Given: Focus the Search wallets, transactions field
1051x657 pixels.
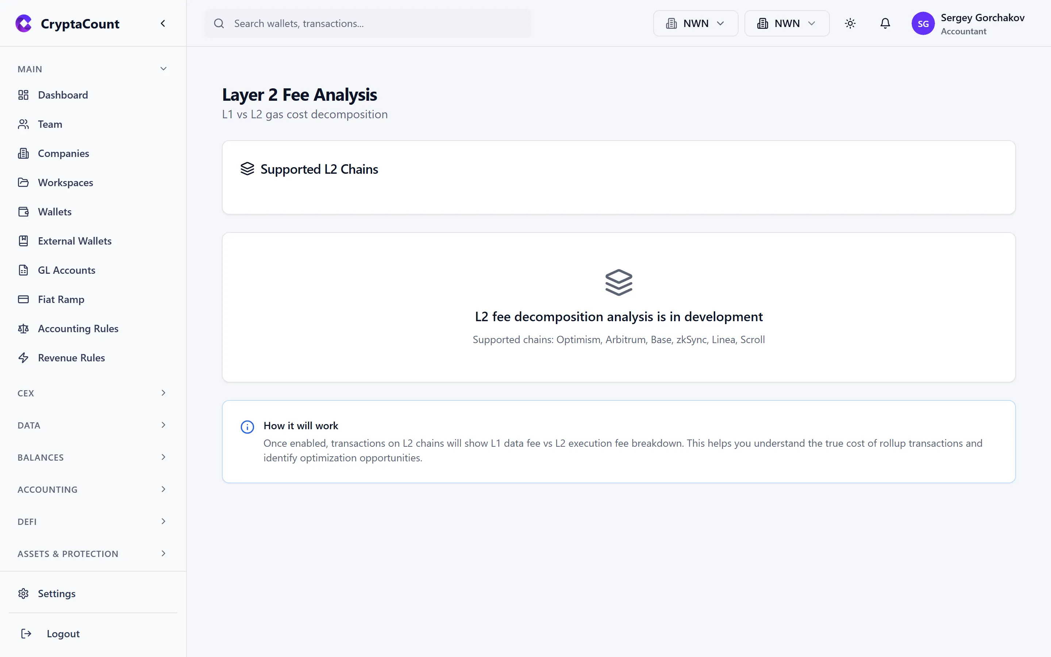Looking at the screenshot, I should 373,23.
